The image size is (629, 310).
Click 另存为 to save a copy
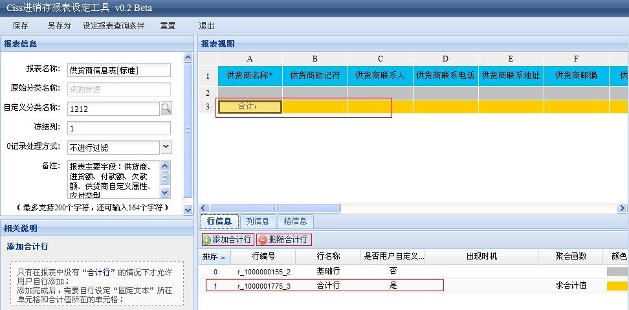click(x=59, y=26)
